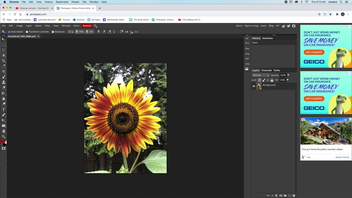
Task: Enable the Transform controls checkbox
Action: click(27, 32)
